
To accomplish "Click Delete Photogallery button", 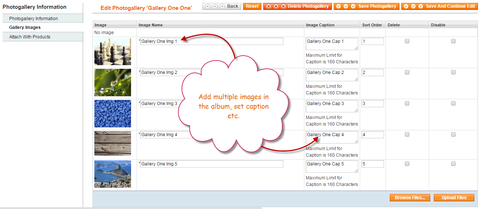I will tap(297, 6).
